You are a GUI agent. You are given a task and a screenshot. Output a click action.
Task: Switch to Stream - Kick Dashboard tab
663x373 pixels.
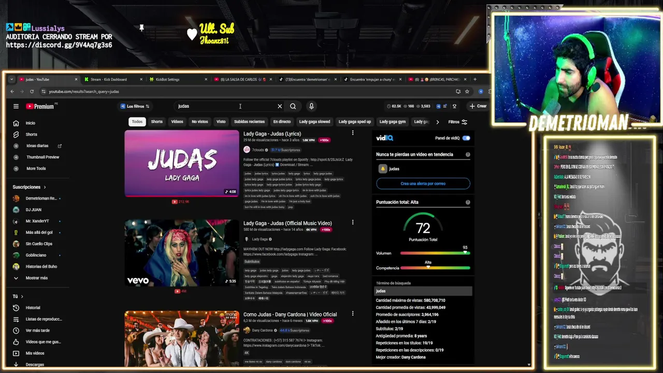(x=112, y=79)
